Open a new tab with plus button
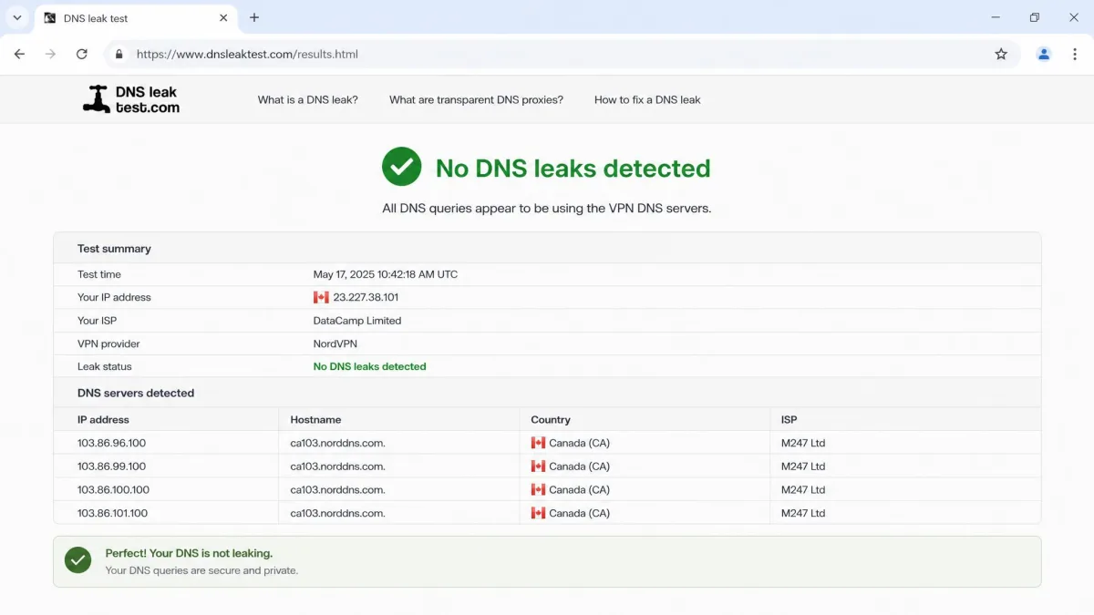This screenshot has height=615, width=1094. pos(254,17)
